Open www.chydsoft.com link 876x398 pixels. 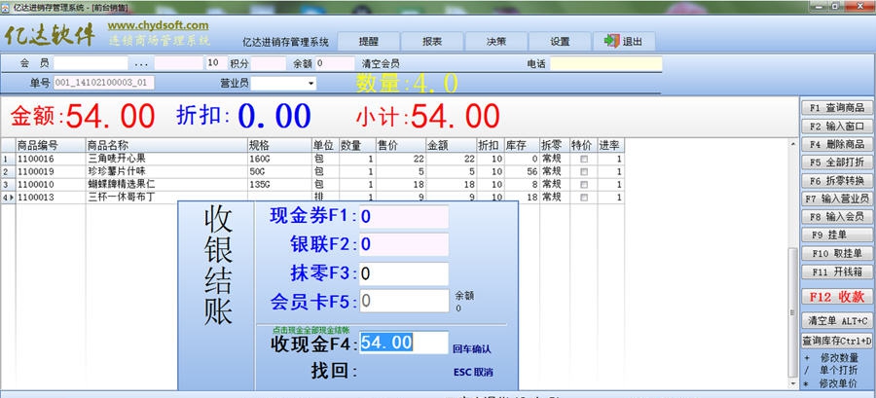158,25
